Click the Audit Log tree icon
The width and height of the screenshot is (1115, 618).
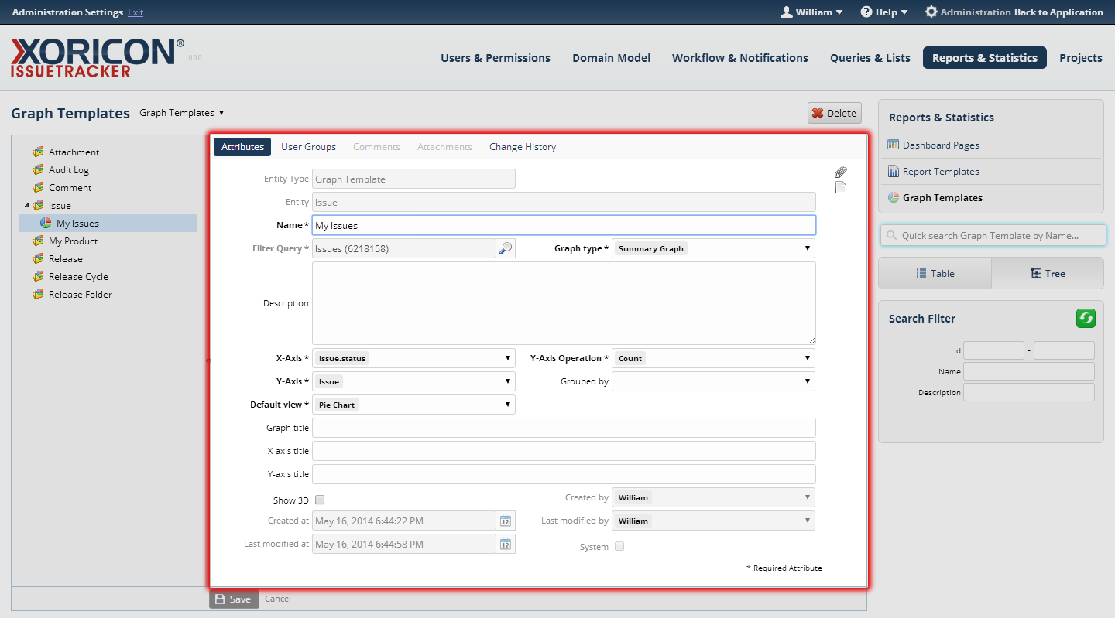[x=37, y=169]
